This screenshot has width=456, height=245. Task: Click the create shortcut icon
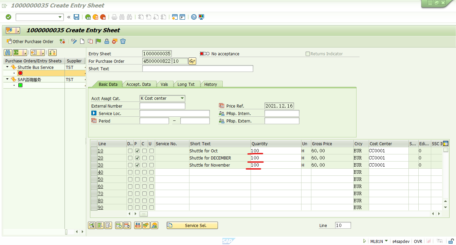pyautogui.click(x=182, y=17)
